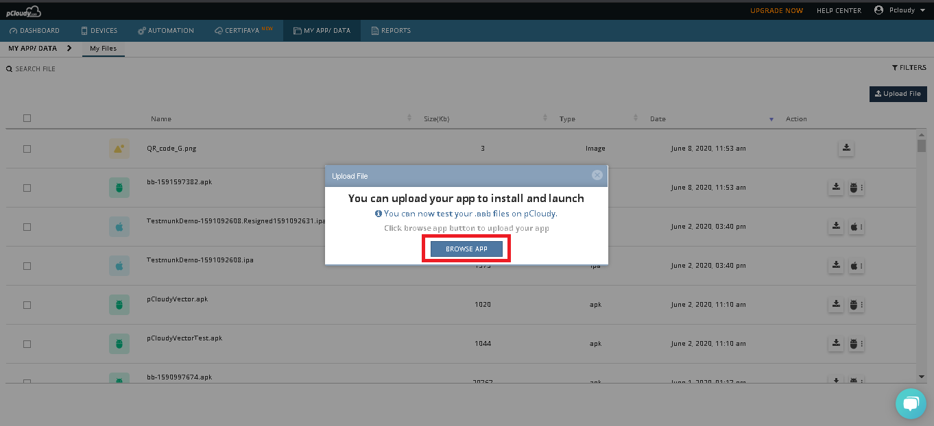Click the Android file icon beside pCloudyVectorTest.apk
This screenshot has width=934, height=426.
[x=119, y=344]
